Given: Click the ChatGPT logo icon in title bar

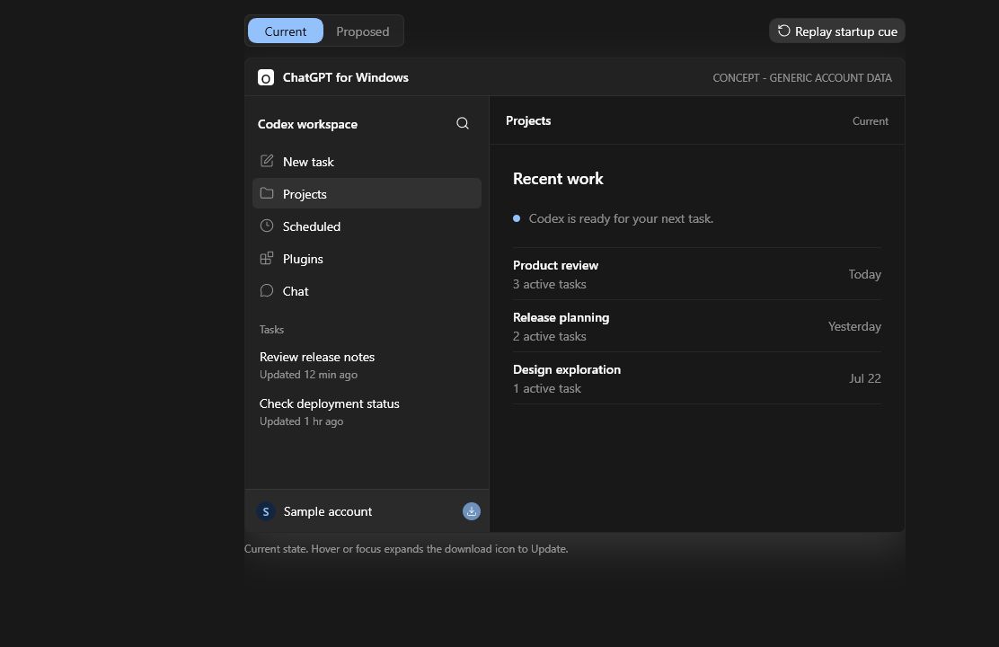Looking at the screenshot, I should coord(266,78).
